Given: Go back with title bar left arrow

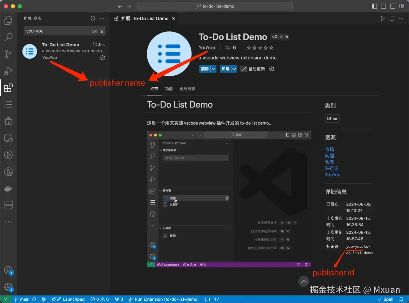Looking at the screenshot, I should click(x=120, y=6).
